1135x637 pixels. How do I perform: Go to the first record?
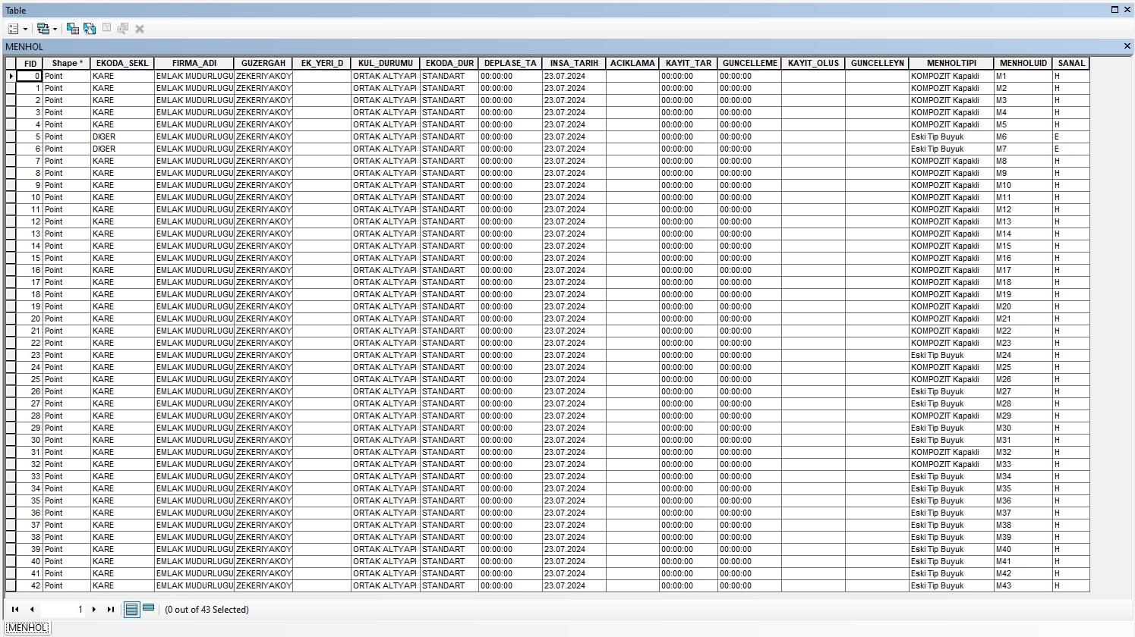[15, 610]
